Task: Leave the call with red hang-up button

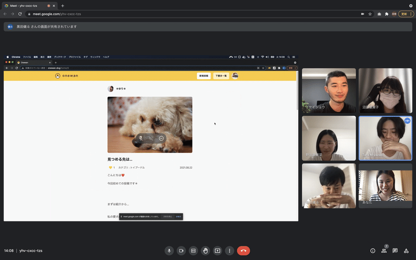Action: [243, 251]
